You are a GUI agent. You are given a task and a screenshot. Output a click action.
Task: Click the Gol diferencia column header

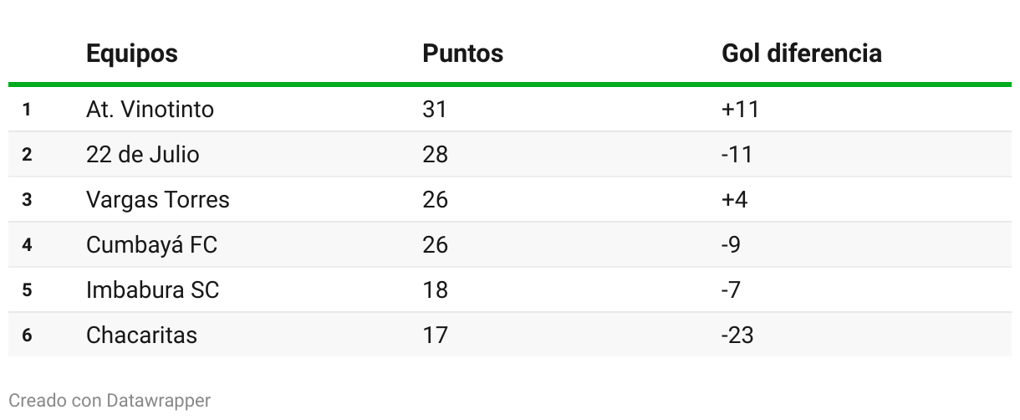click(x=801, y=54)
